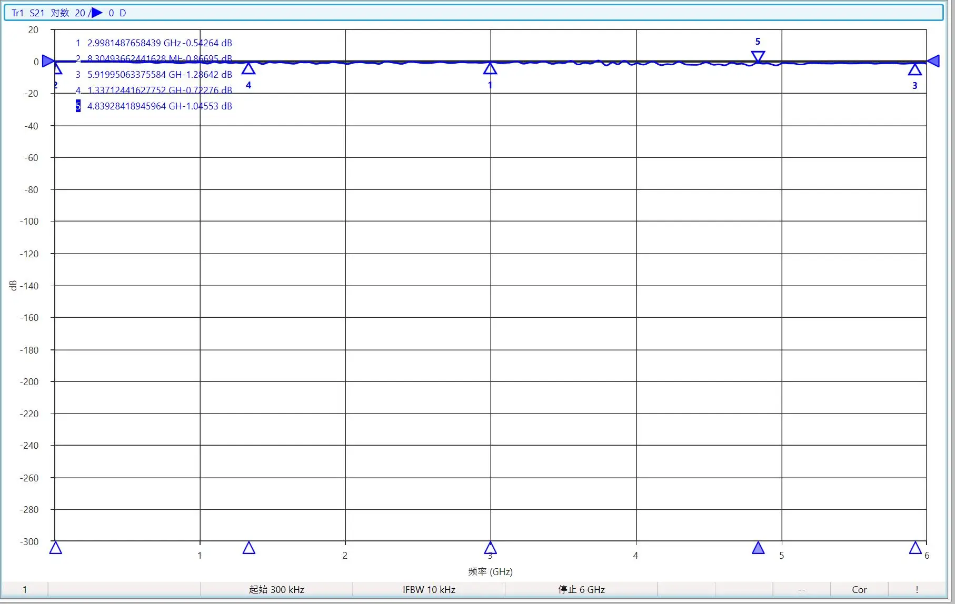The image size is (955, 604).
Task: Select marker 4 readout -0.72276 dB row
Action: point(154,90)
